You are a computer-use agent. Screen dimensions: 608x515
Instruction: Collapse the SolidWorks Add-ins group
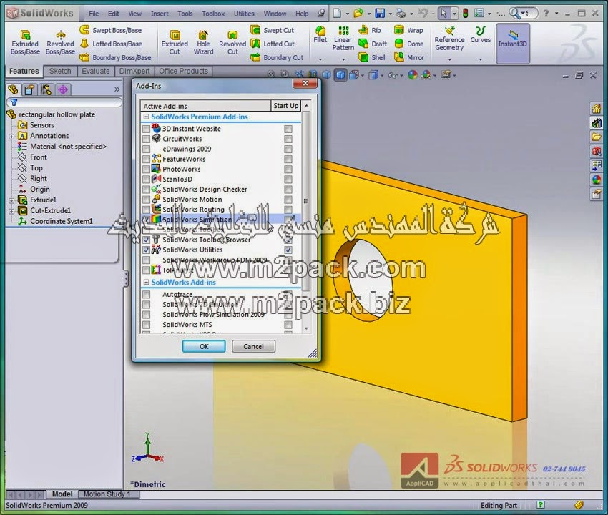click(x=146, y=283)
